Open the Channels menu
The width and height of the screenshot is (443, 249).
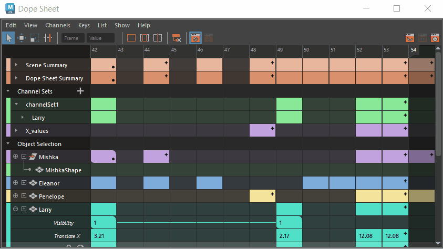pos(58,25)
